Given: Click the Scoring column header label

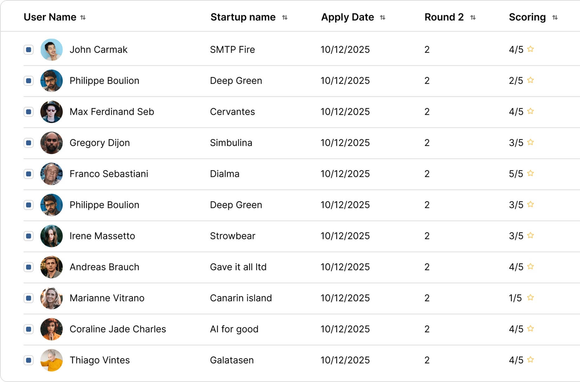Looking at the screenshot, I should point(527,17).
